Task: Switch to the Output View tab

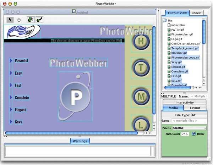Action: 177,13
